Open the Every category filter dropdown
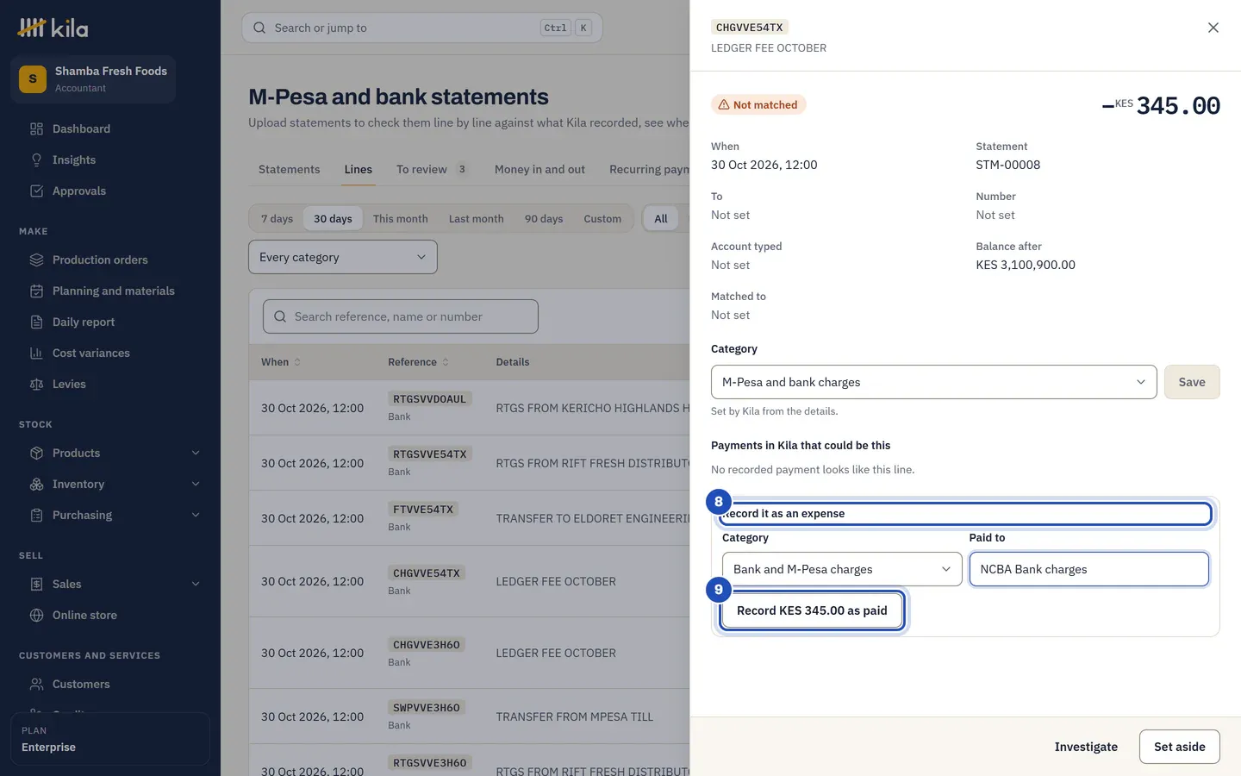 click(343, 257)
